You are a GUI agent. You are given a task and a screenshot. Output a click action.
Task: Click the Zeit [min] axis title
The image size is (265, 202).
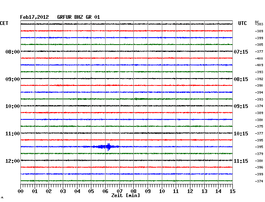point(126,195)
